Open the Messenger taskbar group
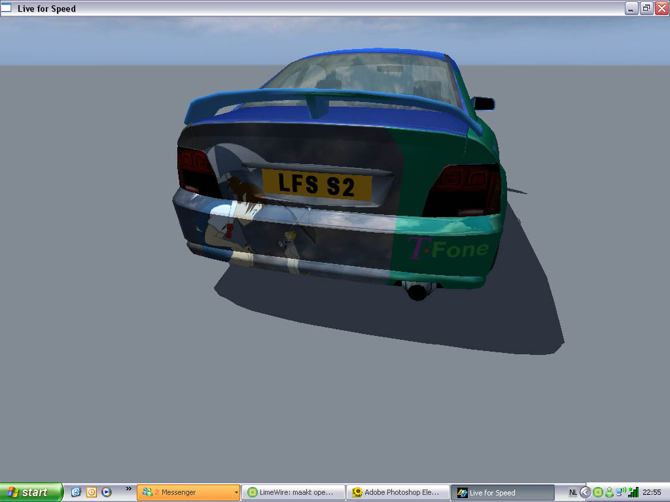 pyautogui.click(x=188, y=492)
